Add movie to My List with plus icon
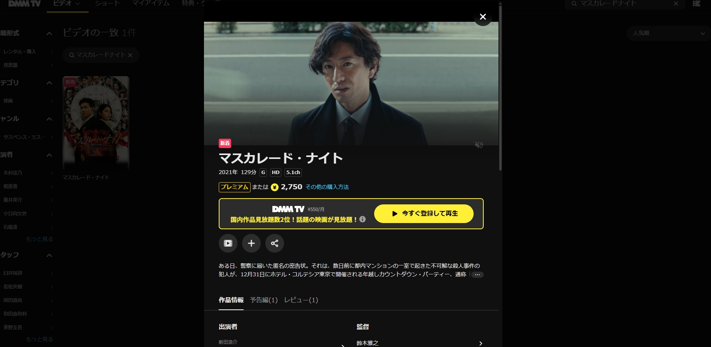This screenshot has width=711, height=347. (251, 243)
